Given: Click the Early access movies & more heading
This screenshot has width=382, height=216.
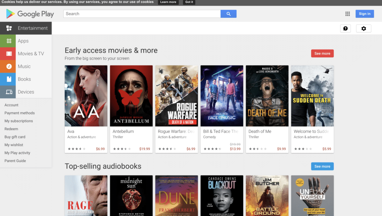Looking at the screenshot, I should click(111, 50).
